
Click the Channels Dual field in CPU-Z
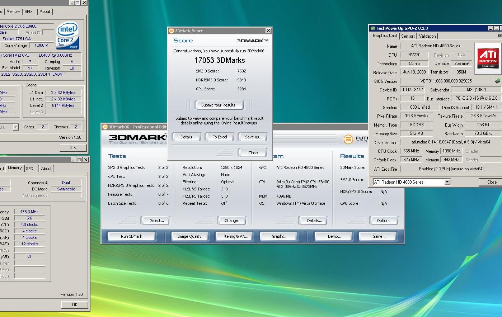[x=66, y=183]
